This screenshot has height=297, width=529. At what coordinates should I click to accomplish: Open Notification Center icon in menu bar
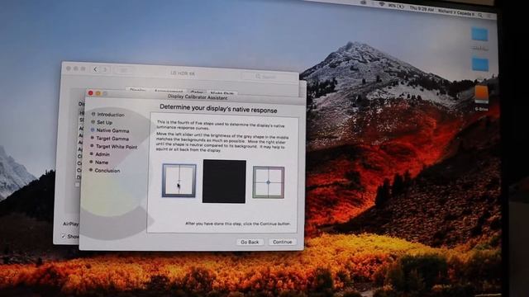click(x=489, y=16)
